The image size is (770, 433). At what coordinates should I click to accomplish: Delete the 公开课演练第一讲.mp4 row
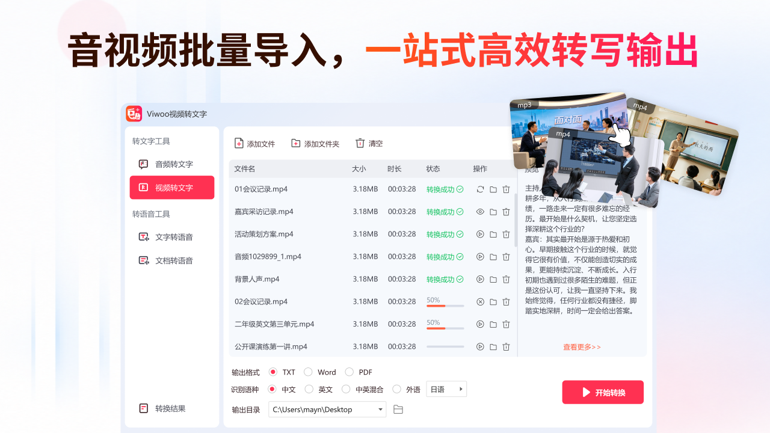pos(506,347)
